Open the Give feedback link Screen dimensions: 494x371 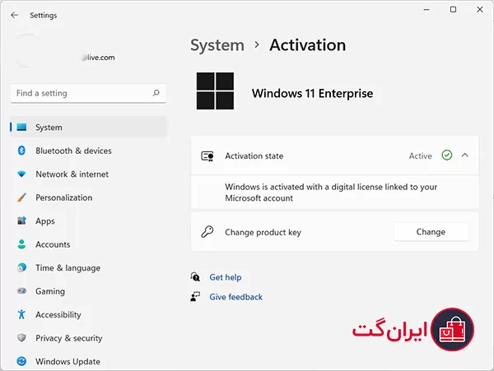pyautogui.click(x=235, y=297)
